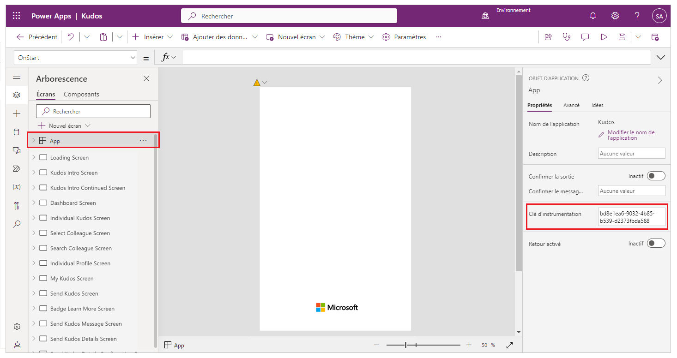This screenshot has width=677, height=358.
Task: Open the help question mark icon
Action: [637, 16]
